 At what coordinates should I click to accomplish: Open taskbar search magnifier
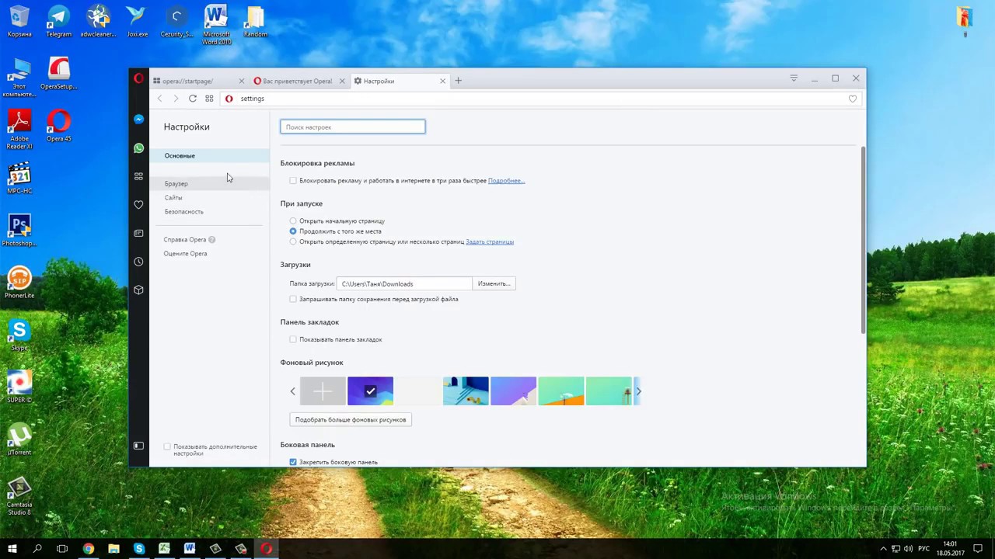(x=37, y=549)
